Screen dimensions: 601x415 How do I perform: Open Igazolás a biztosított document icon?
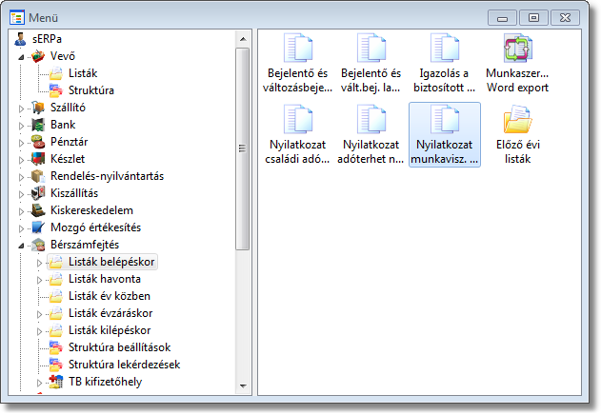pyautogui.click(x=445, y=49)
